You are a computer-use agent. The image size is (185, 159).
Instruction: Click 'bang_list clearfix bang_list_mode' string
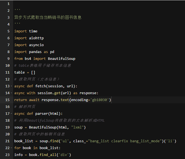(x=125, y=141)
